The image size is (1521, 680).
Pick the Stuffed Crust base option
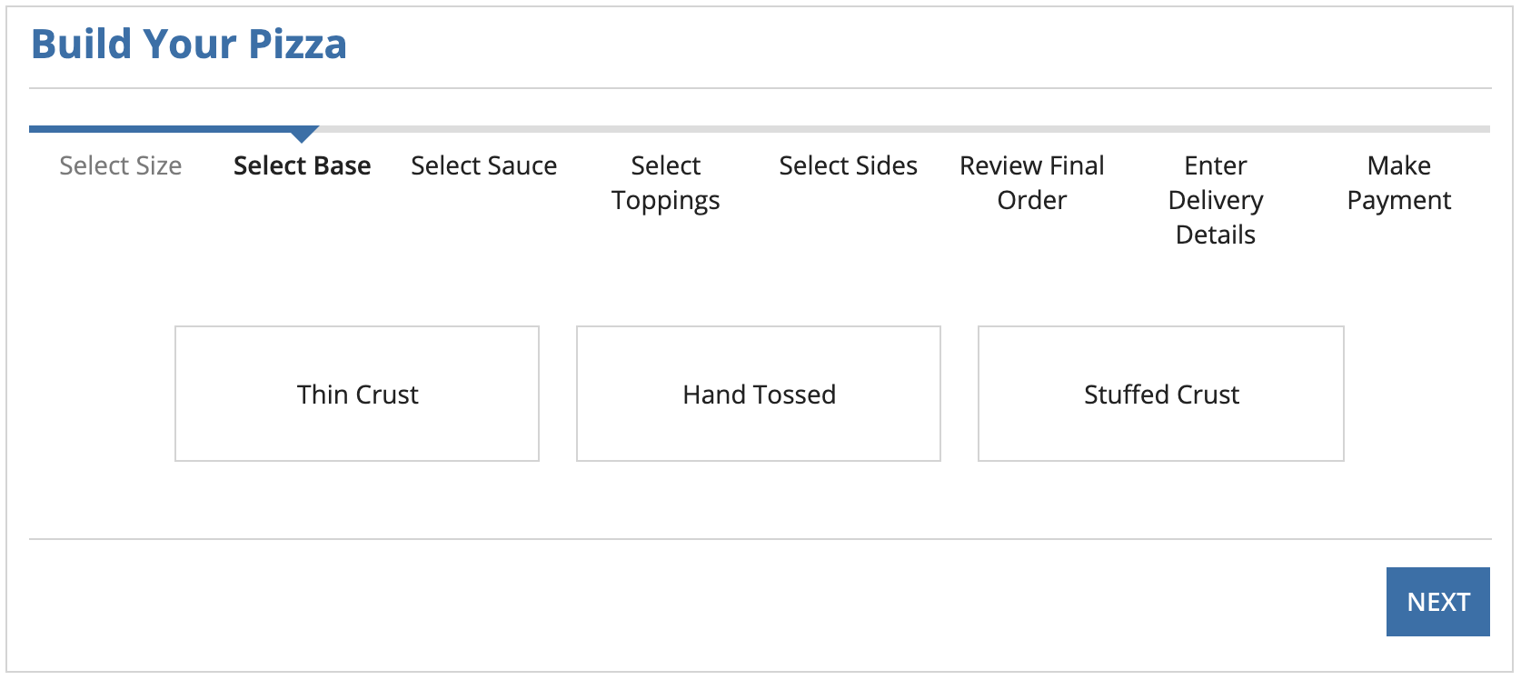tap(1161, 394)
